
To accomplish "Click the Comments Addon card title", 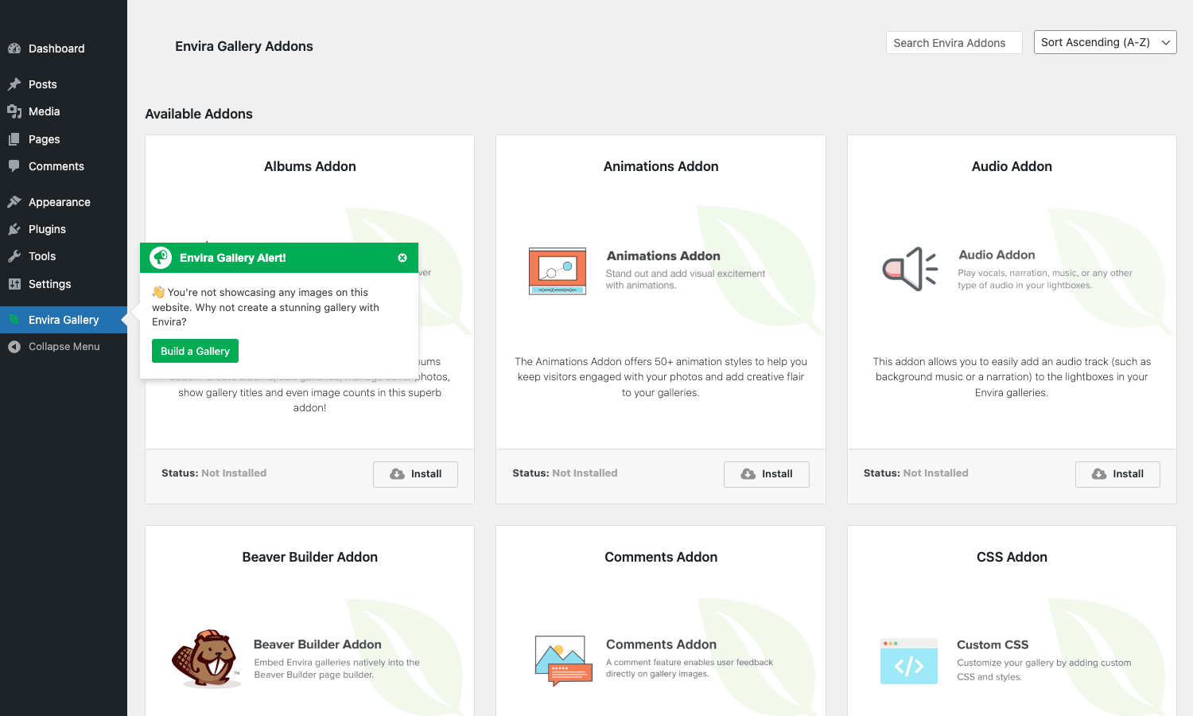I will tap(661, 557).
